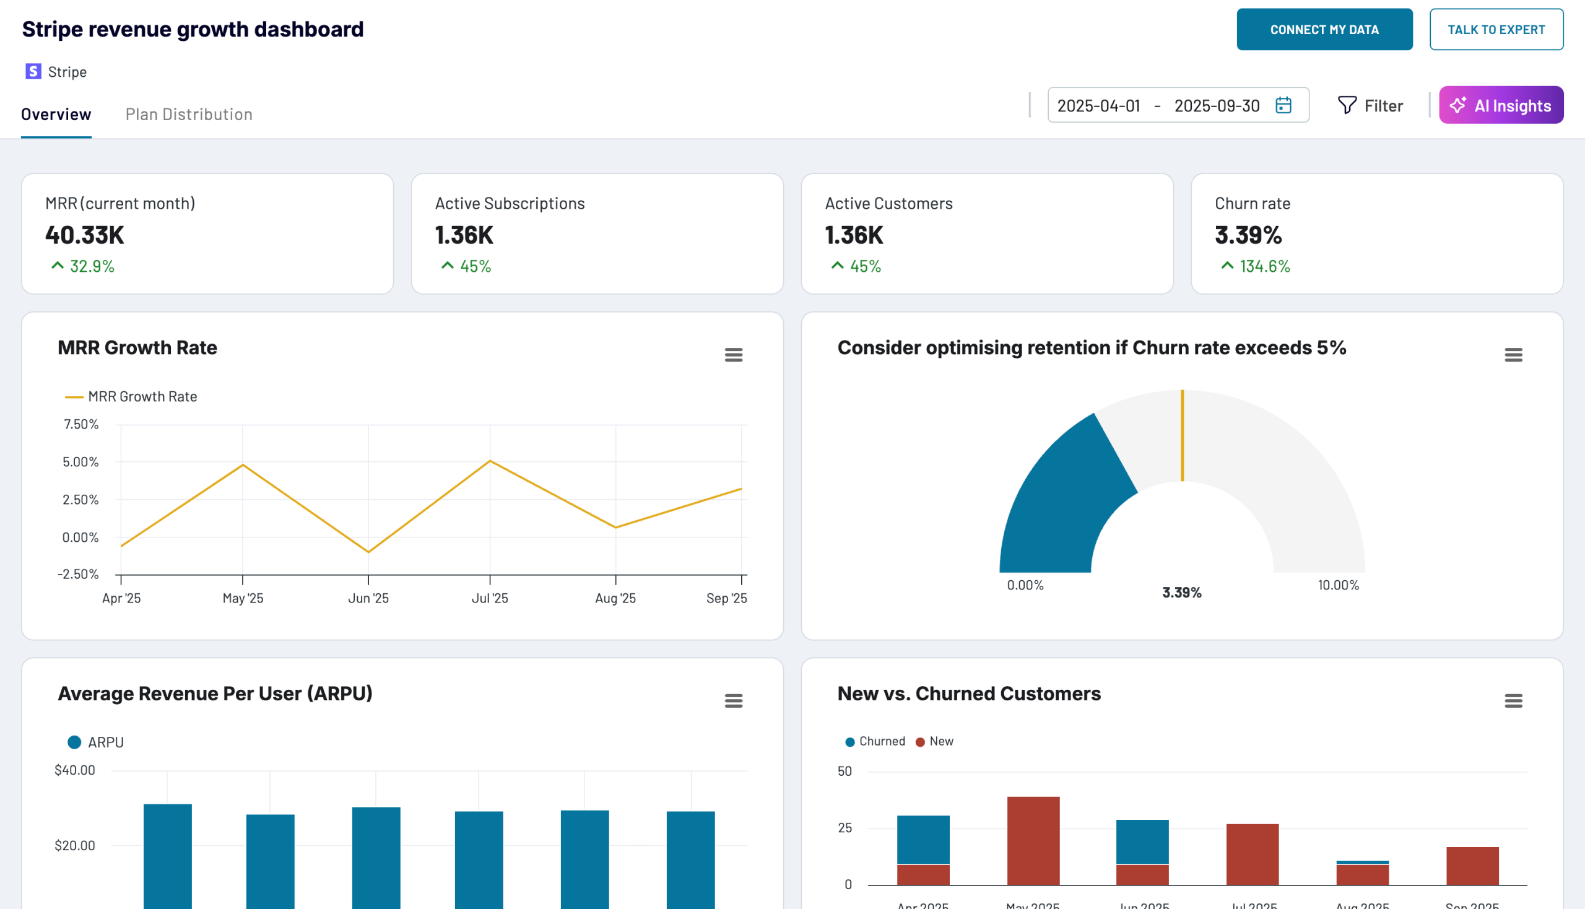Click the May 2025 New customers bar
Viewport: 1585px width, 909px height.
click(1033, 840)
